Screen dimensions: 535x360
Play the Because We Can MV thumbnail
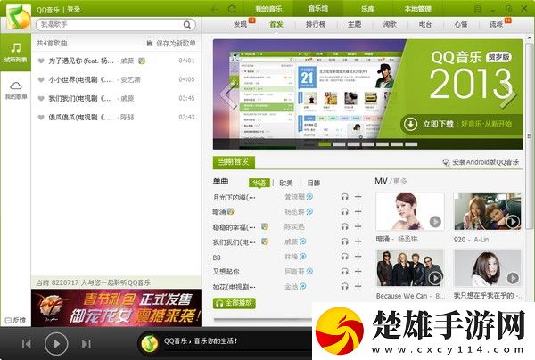410,268
